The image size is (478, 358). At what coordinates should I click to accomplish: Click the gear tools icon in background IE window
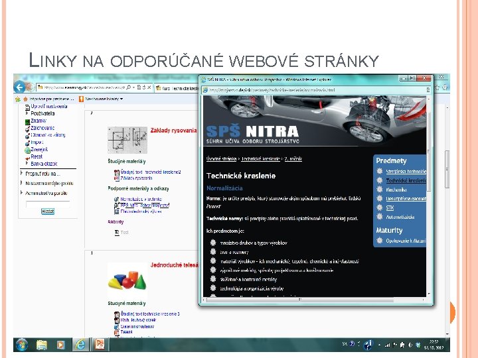[x=445, y=88]
